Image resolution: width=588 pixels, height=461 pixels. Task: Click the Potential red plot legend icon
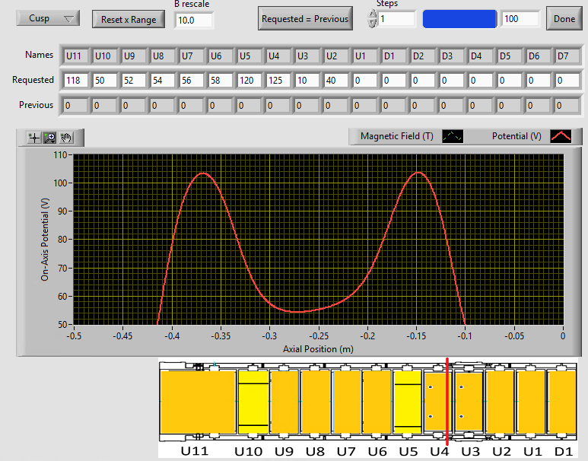(561, 136)
